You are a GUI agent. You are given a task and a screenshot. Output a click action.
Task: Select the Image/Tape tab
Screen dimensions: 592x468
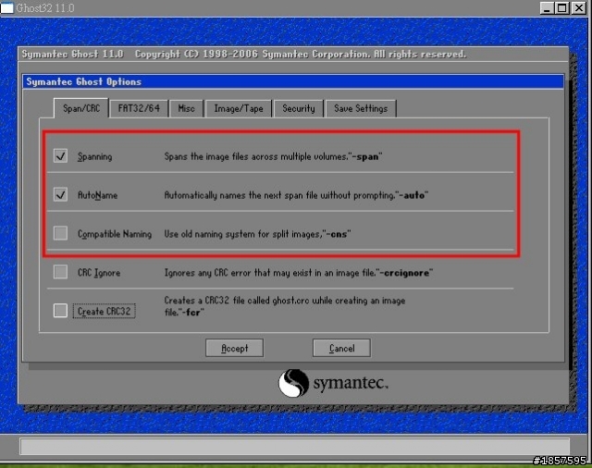coord(239,109)
